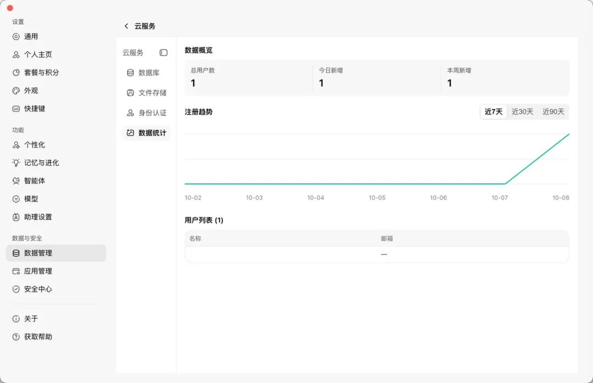Click the database icon beside 数据管理
The width and height of the screenshot is (593, 383).
coord(16,254)
